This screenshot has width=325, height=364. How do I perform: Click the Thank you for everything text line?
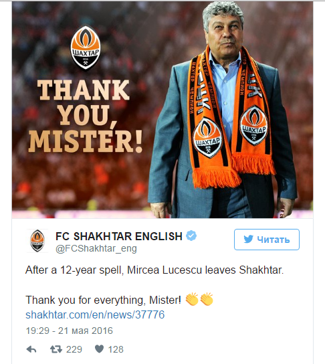[103, 300]
